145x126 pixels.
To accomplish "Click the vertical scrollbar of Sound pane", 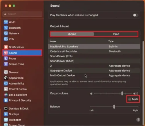I will coord(143,83).
